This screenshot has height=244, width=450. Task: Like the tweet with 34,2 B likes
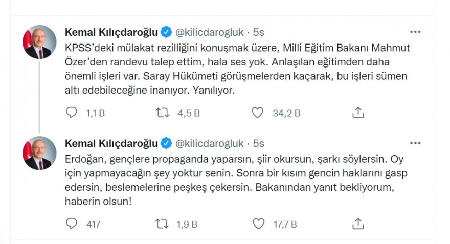pos(259,113)
